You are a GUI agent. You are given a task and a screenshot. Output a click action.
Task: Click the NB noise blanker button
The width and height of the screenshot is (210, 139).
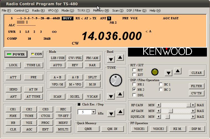pyautogui.click(x=13, y=123)
